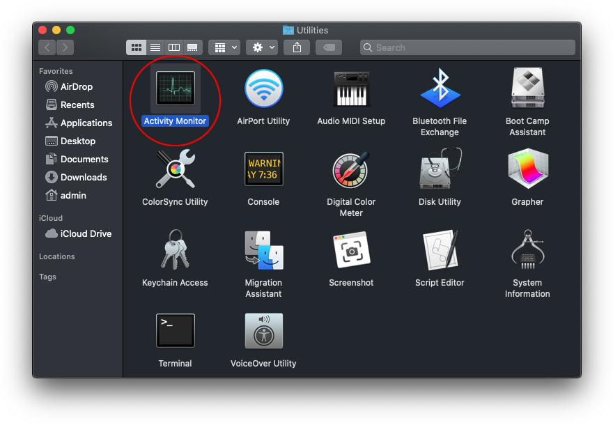Image resolution: width=613 pixels, height=425 pixels.
Task: Select the Script Editor icon
Action: pyautogui.click(x=440, y=250)
